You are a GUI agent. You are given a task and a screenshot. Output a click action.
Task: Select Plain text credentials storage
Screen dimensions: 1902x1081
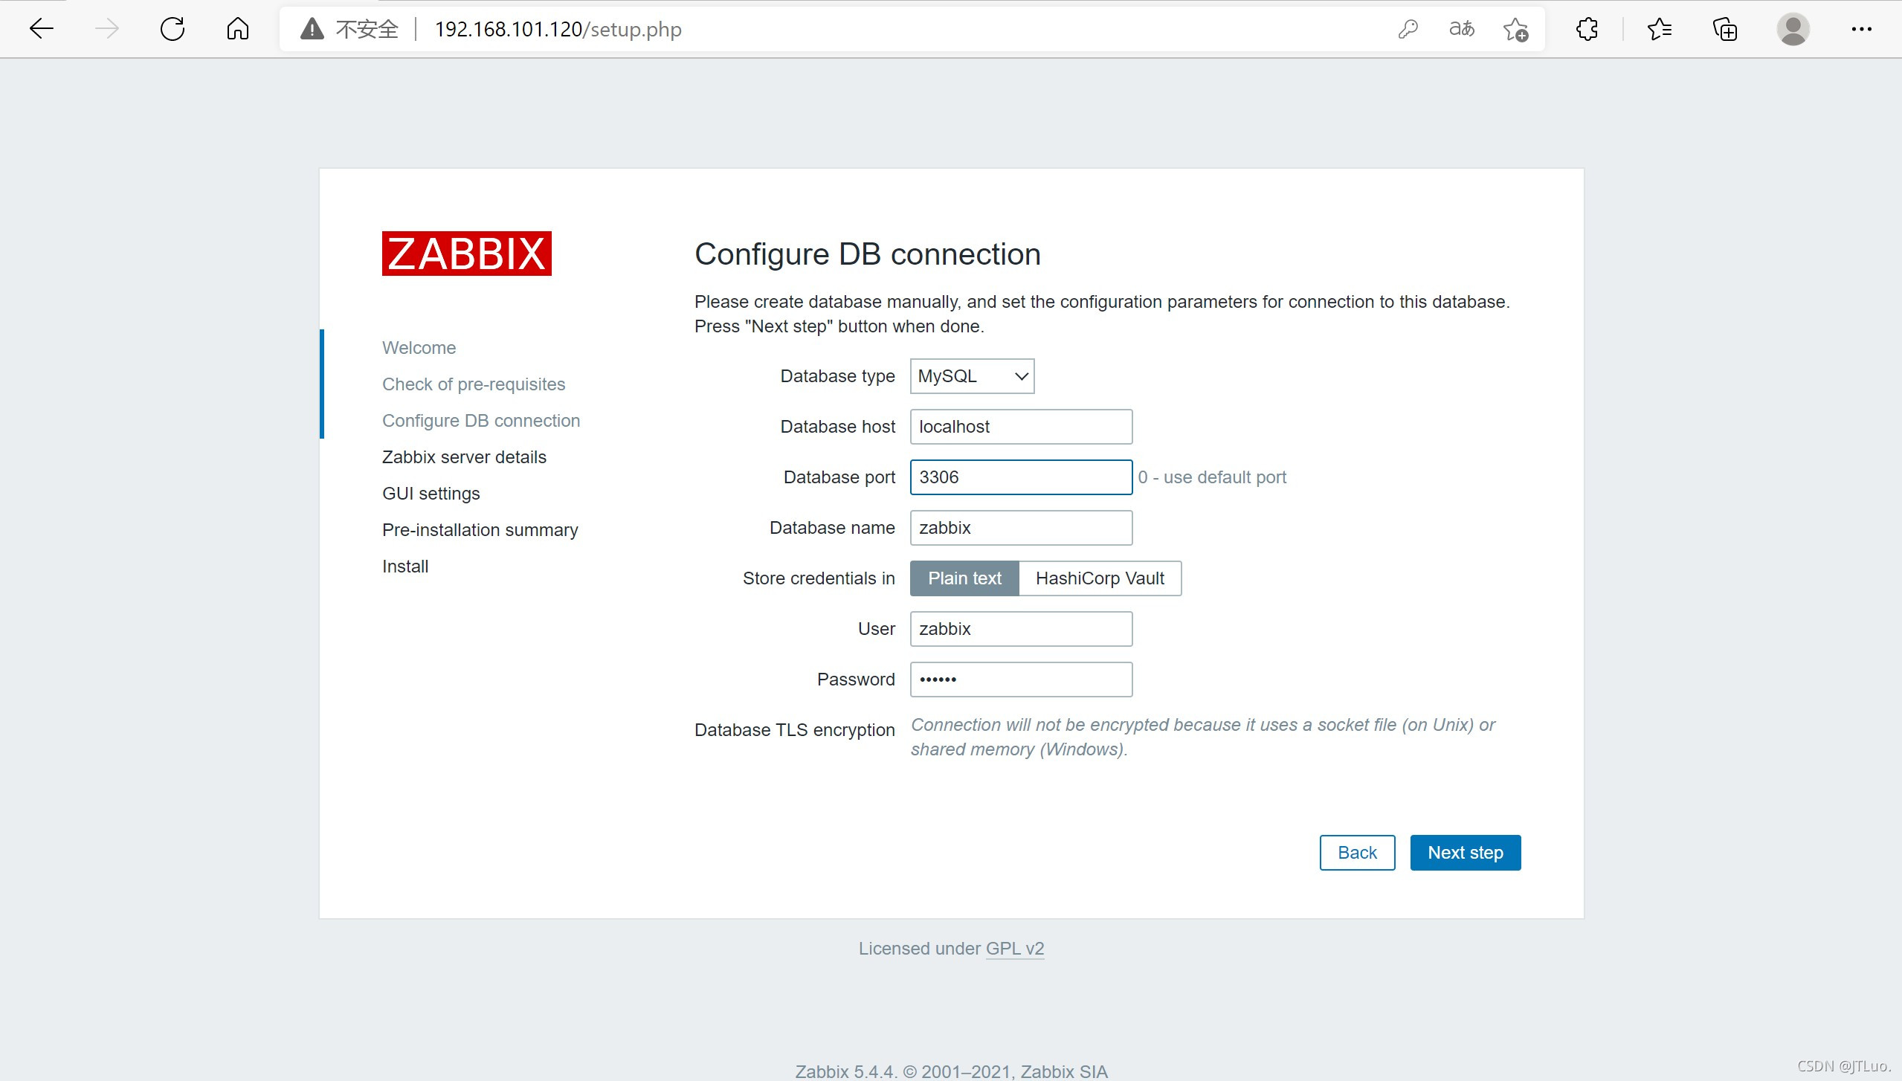coord(964,578)
